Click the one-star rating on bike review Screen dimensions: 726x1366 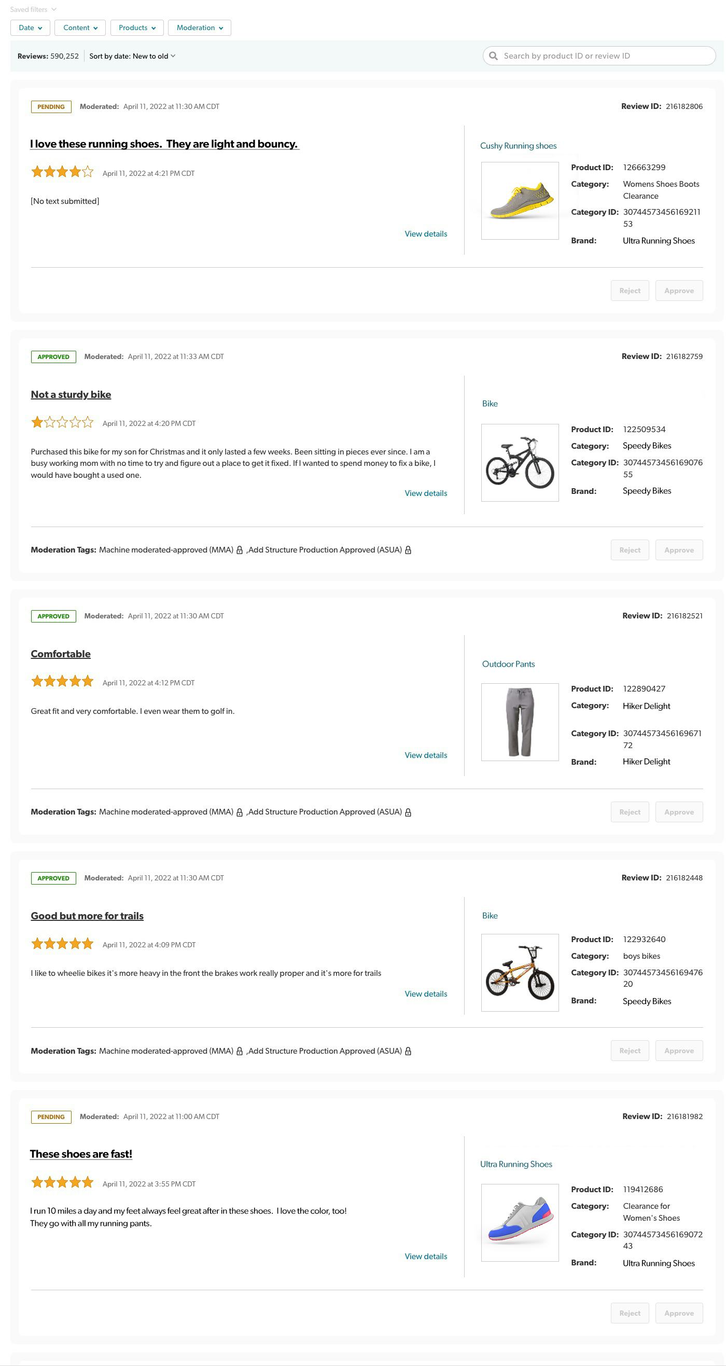point(62,423)
